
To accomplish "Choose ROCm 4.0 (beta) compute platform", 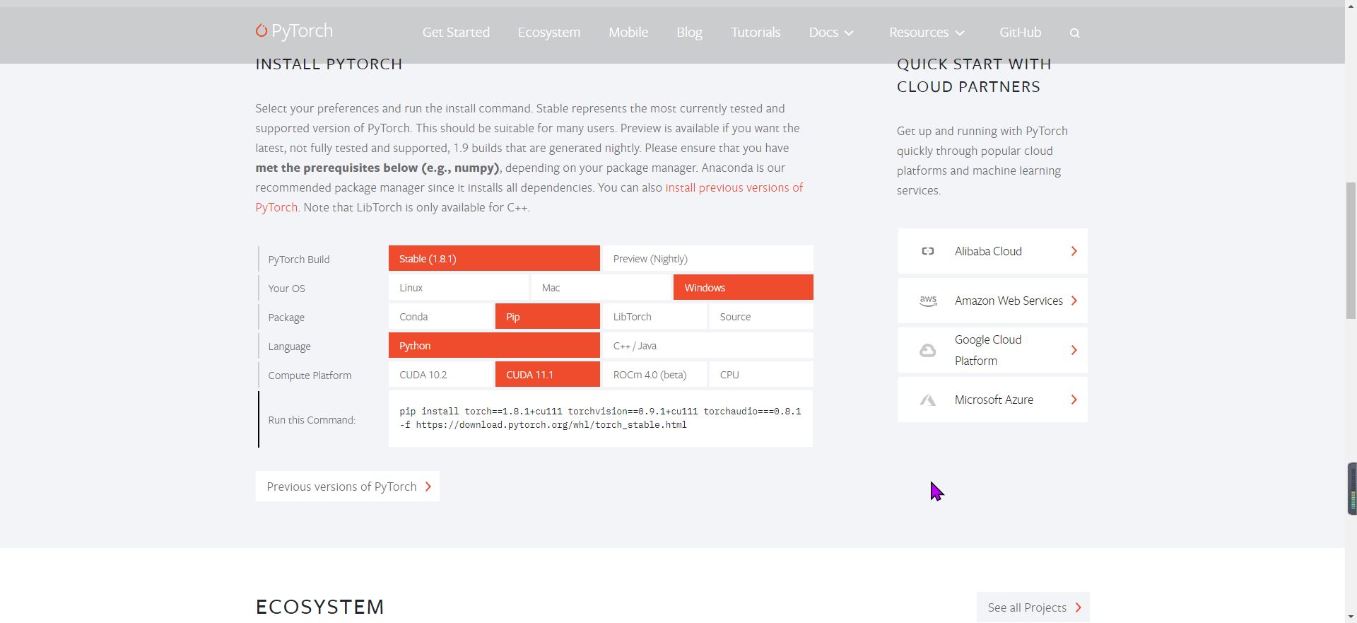I will (654, 374).
